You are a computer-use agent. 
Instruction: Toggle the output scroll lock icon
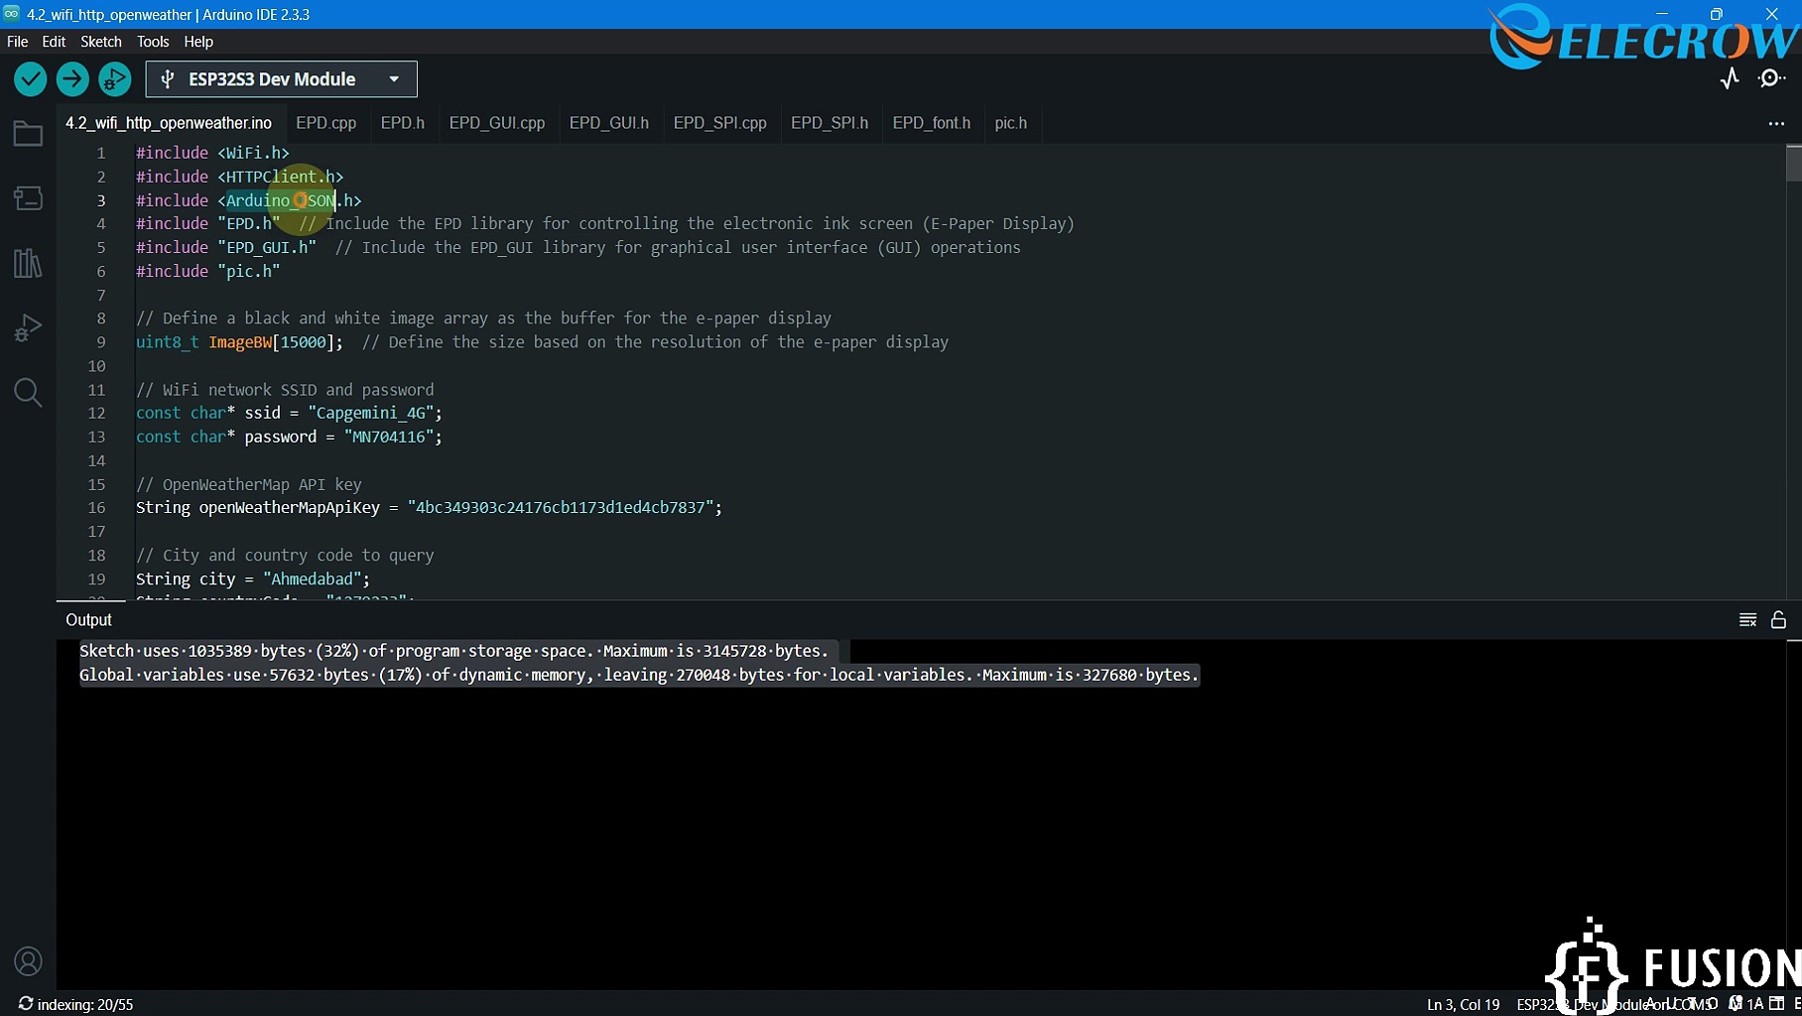pos(1778,620)
